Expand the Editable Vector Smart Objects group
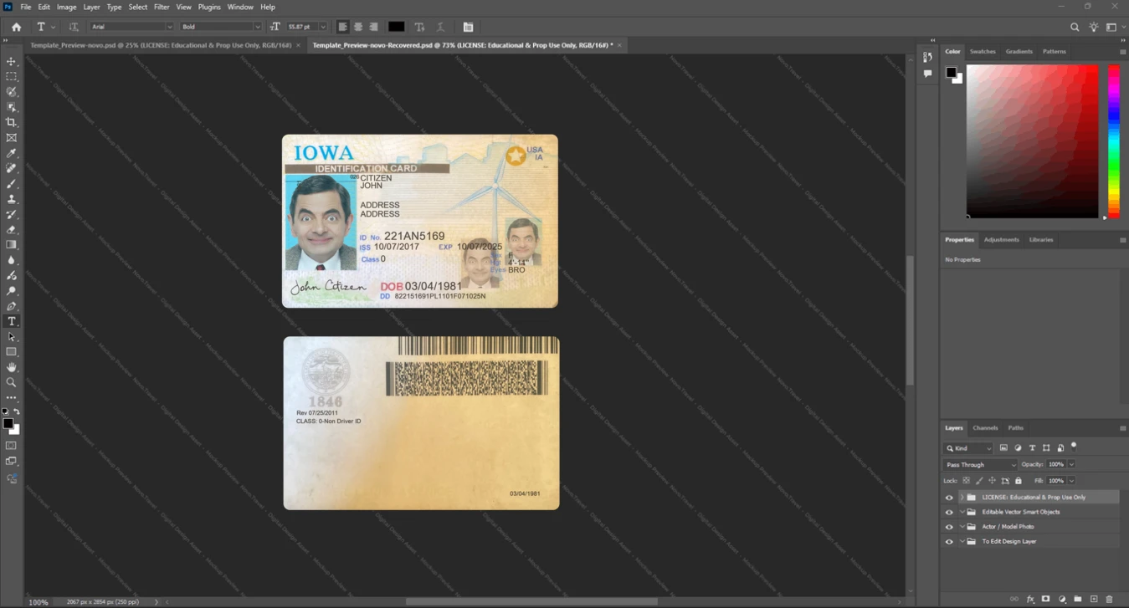 pyautogui.click(x=962, y=512)
